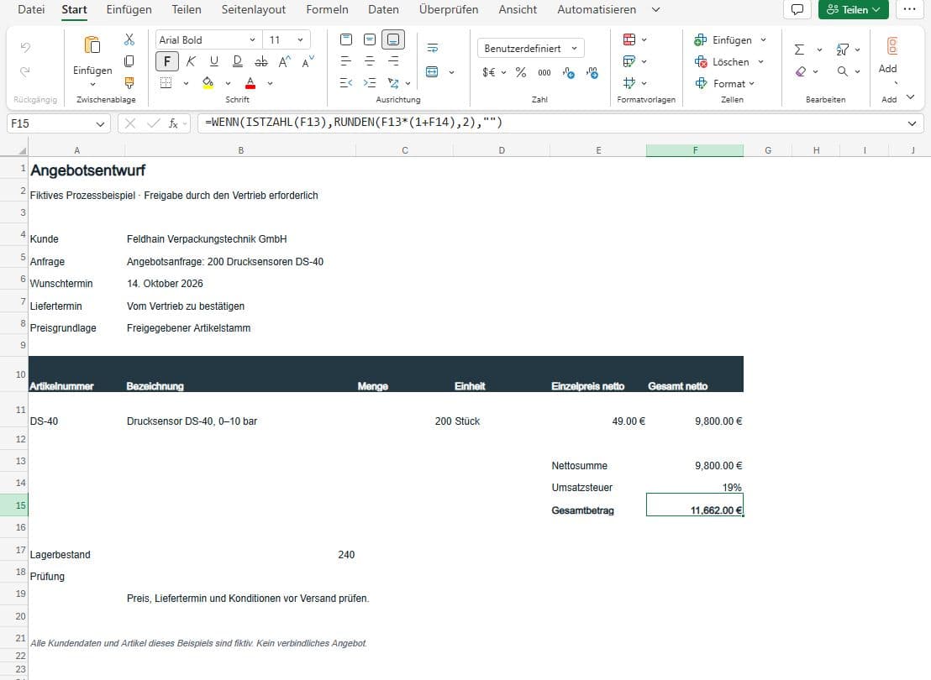The height and width of the screenshot is (680, 931).
Task: Align text right
Action: 393,61
